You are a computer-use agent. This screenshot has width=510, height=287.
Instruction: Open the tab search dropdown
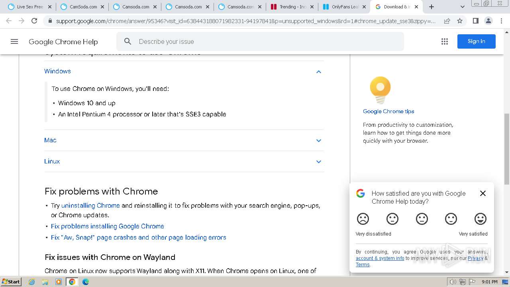point(462,7)
